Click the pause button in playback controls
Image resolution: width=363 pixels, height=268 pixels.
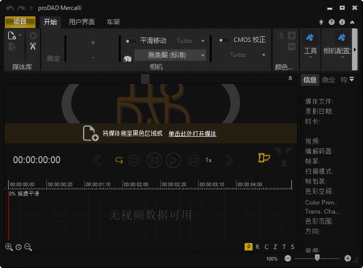pos(154,160)
